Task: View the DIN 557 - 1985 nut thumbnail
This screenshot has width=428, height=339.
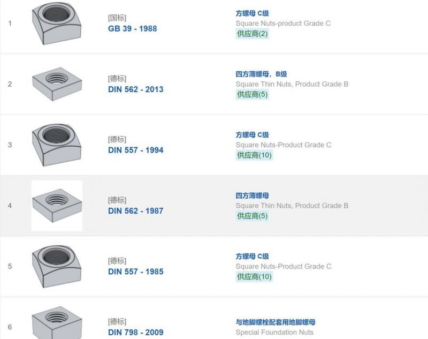Action: [x=57, y=266]
